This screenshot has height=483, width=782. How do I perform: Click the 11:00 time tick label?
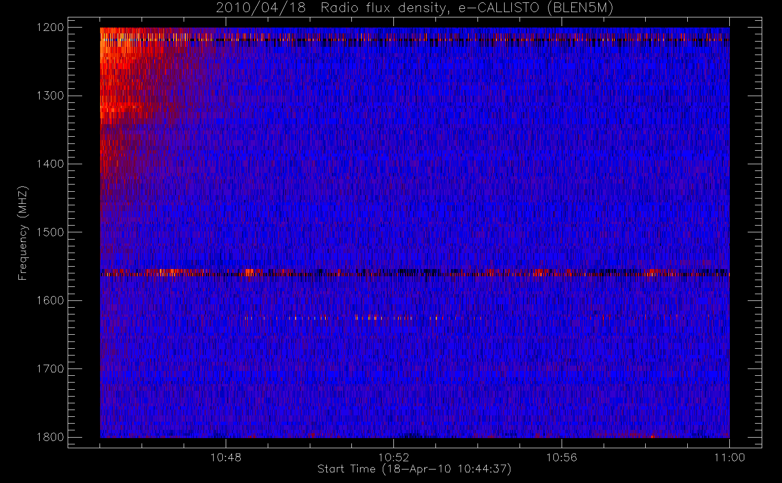tap(729, 457)
